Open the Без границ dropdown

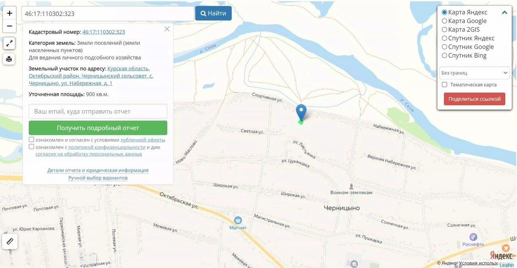click(474, 73)
